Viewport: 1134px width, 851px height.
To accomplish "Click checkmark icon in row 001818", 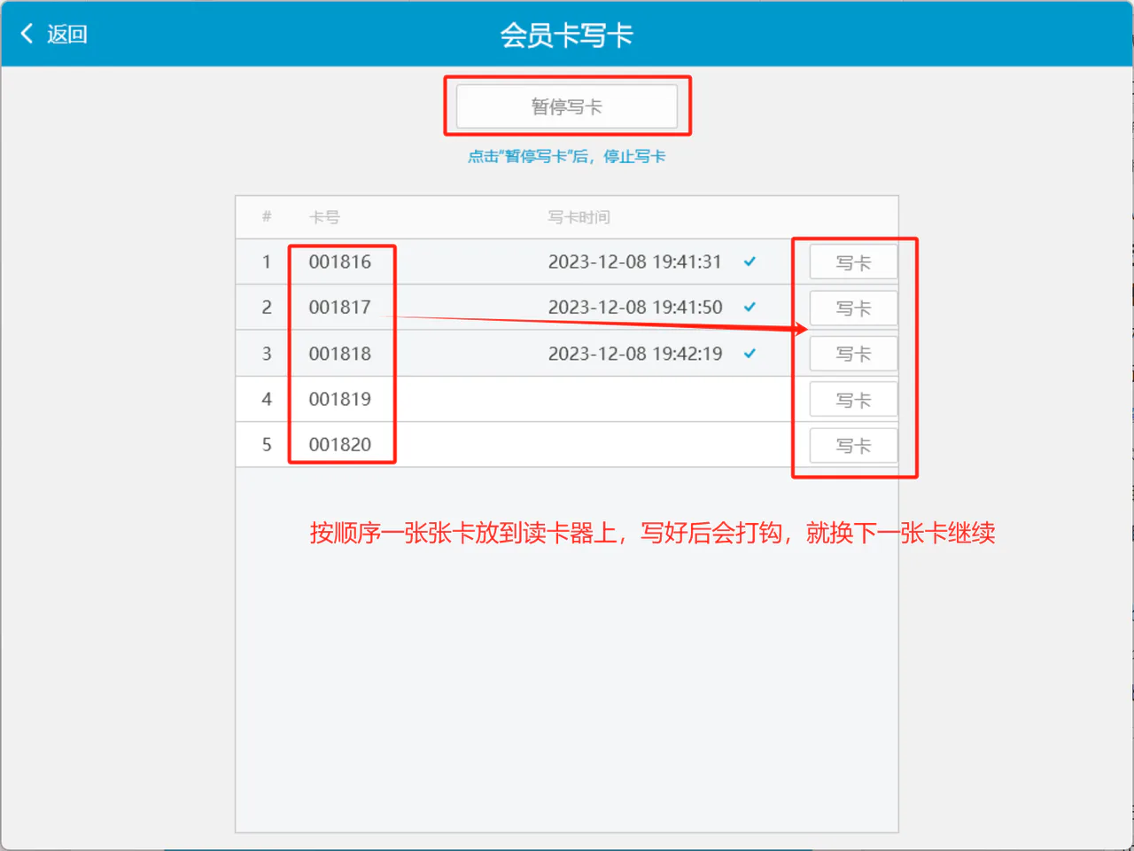I will pos(750,353).
